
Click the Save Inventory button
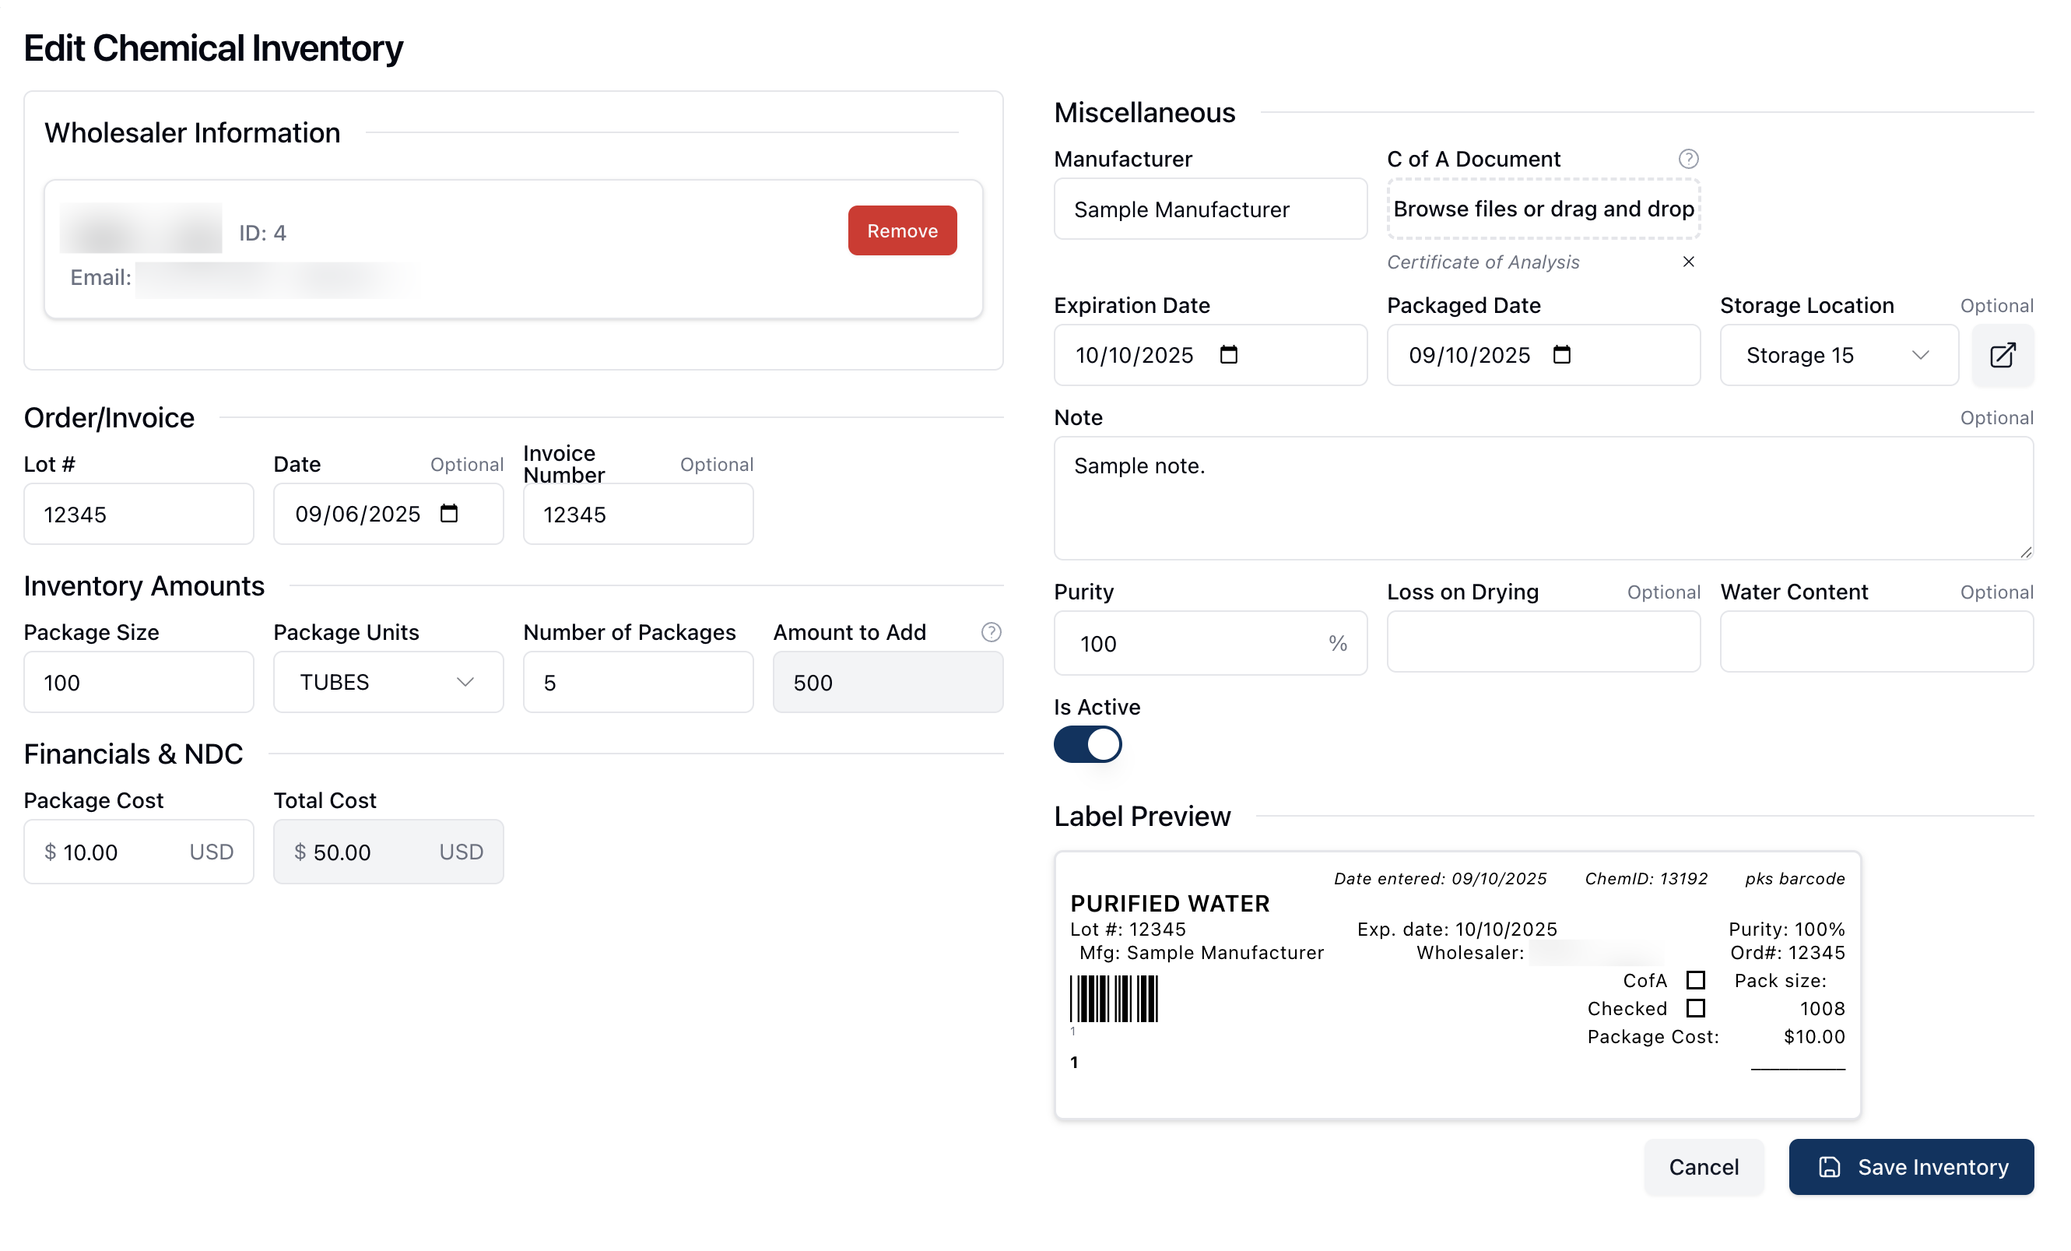point(1910,1166)
